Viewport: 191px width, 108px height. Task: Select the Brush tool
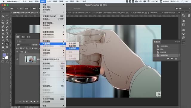coord(7,26)
